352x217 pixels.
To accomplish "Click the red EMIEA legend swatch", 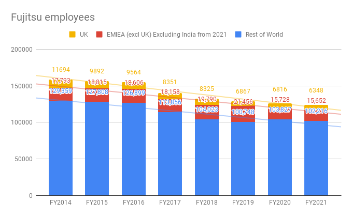I will click(99, 35).
